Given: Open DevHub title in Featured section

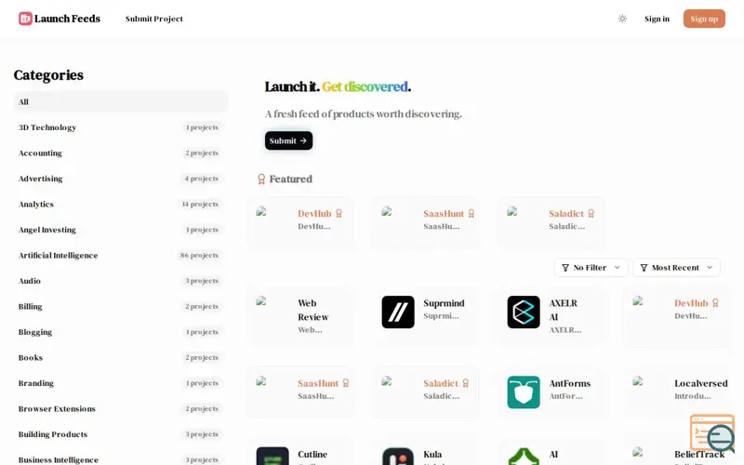Looking at the screenshot, I should tap(314, 214).
